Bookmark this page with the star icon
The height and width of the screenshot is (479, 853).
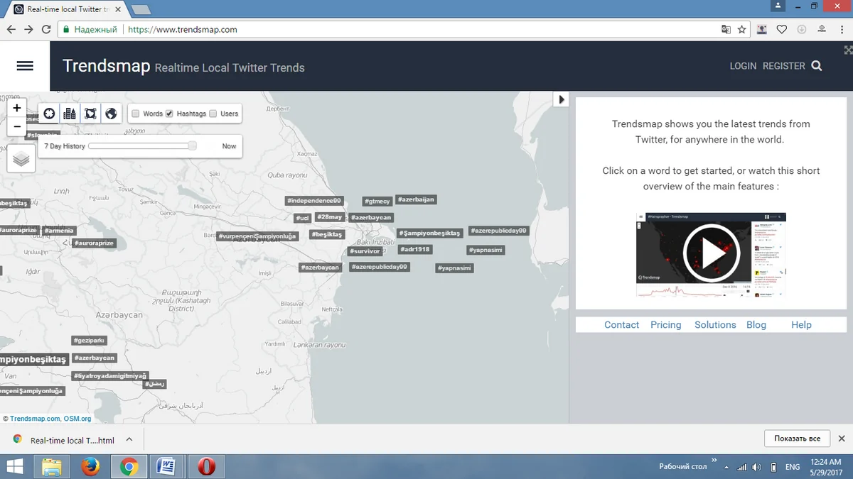[x=742, y=30]
